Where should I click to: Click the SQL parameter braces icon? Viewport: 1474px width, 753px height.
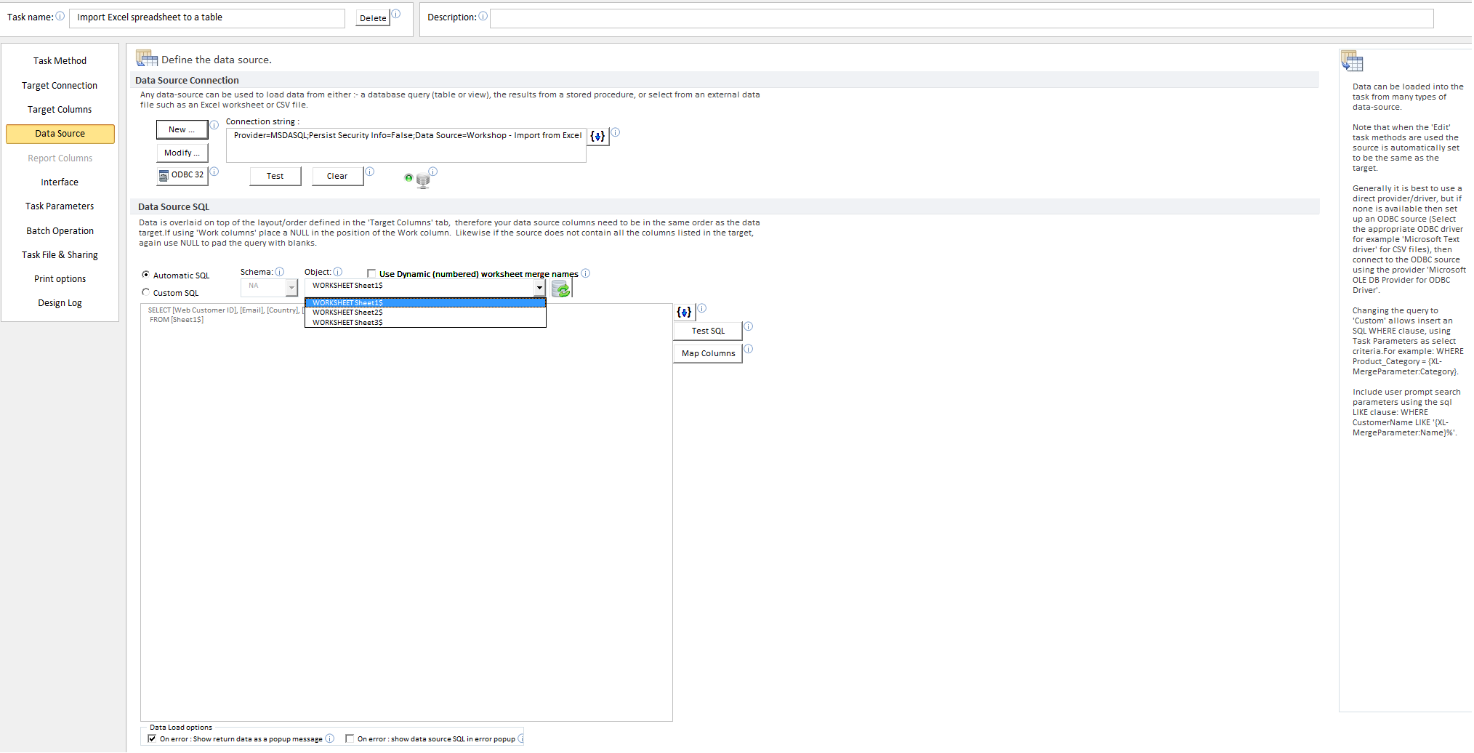pyautogui.click(x=684, y=312)
